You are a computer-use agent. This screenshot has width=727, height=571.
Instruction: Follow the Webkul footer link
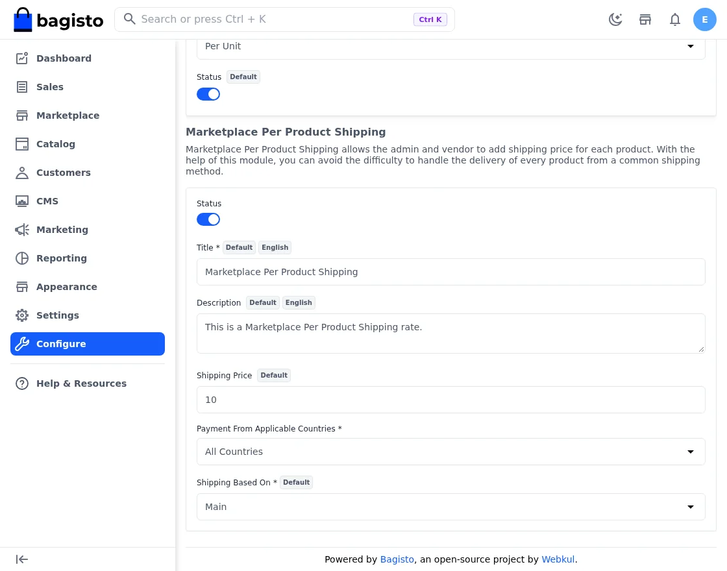coord(558,559)
